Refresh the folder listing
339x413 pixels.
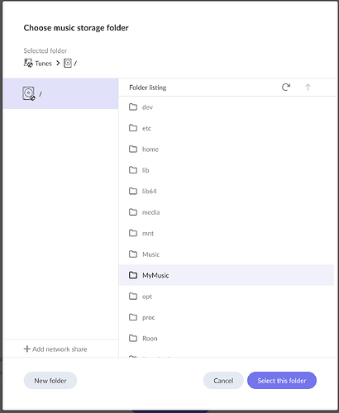tap(286, 88)
